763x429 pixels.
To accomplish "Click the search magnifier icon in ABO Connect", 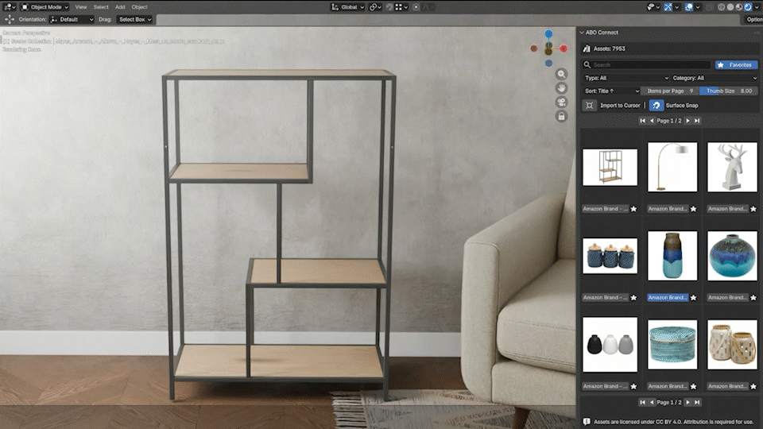I will pos(587,64).
